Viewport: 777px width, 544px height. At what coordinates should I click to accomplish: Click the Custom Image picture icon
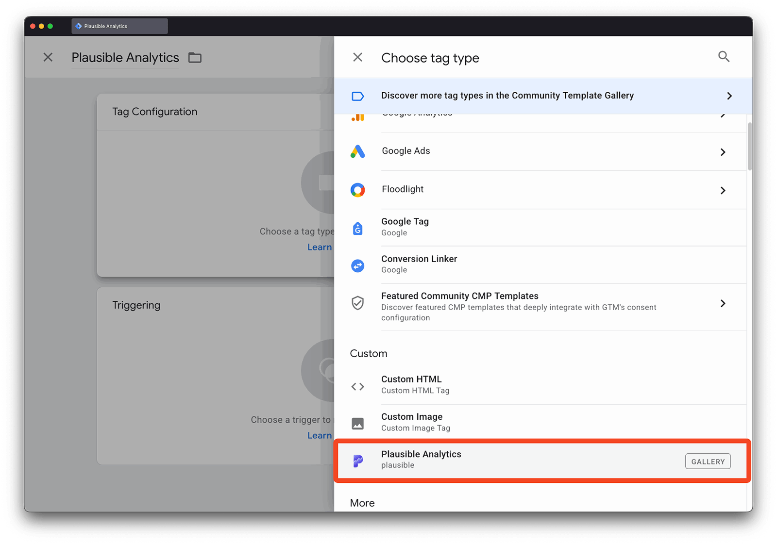pyautogui.click(x=357, y=423)
